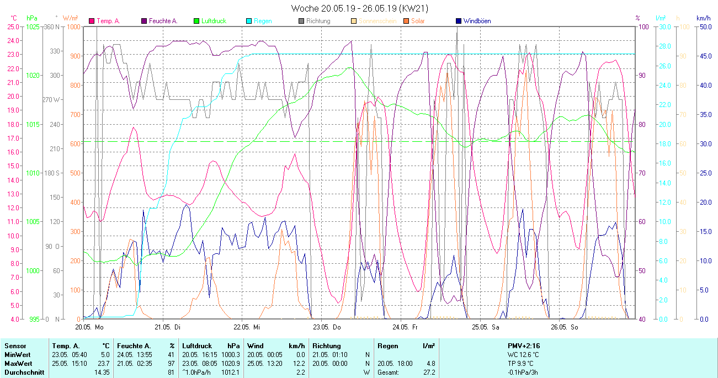Click the average pressure value '1012.1'

coord(230,372)
